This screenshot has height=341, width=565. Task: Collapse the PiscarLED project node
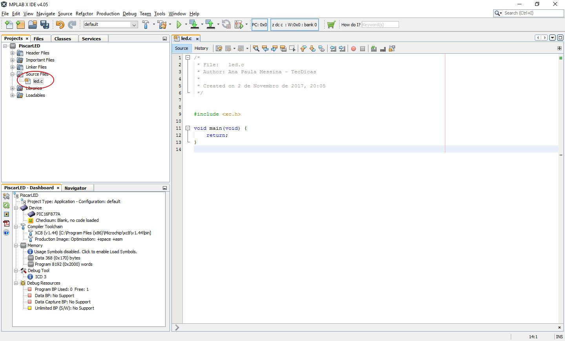coord(5,46)
